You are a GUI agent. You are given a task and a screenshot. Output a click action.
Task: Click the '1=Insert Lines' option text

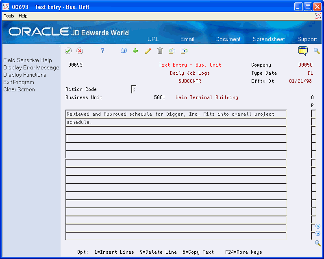(x=114, y=252)
